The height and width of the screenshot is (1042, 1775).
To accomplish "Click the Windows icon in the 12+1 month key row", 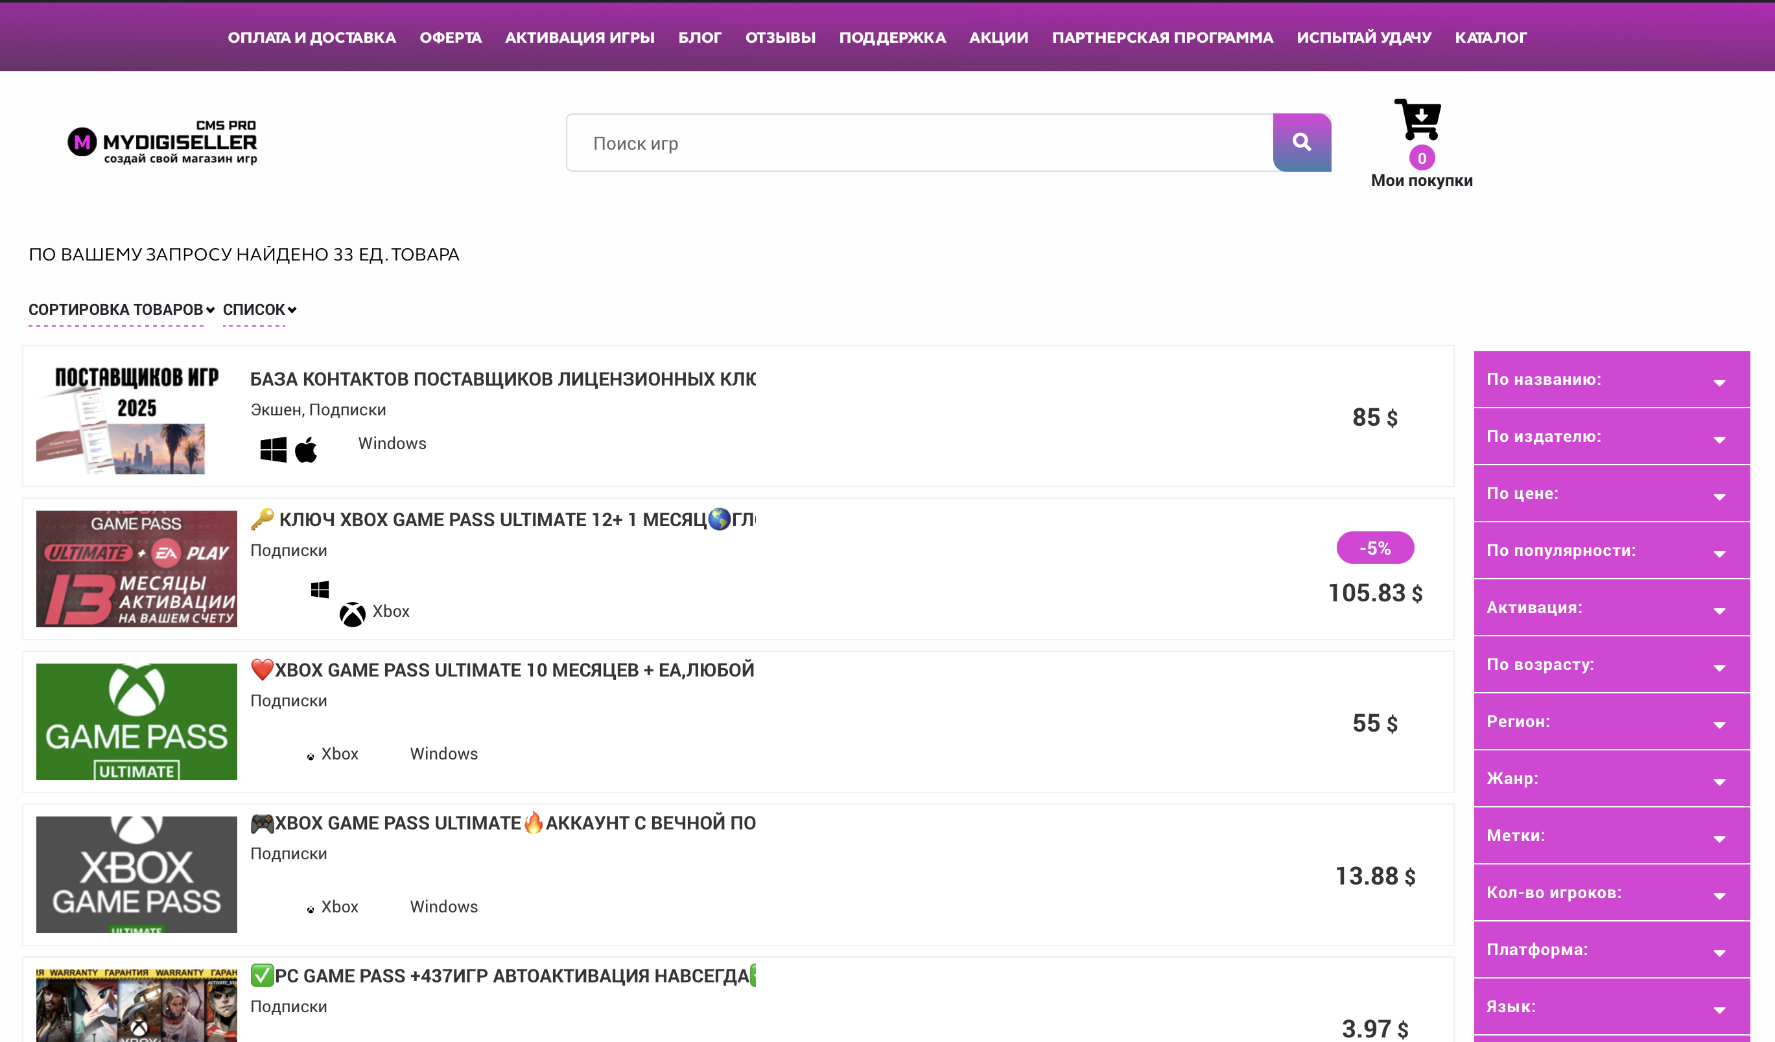I will point(320,589).
